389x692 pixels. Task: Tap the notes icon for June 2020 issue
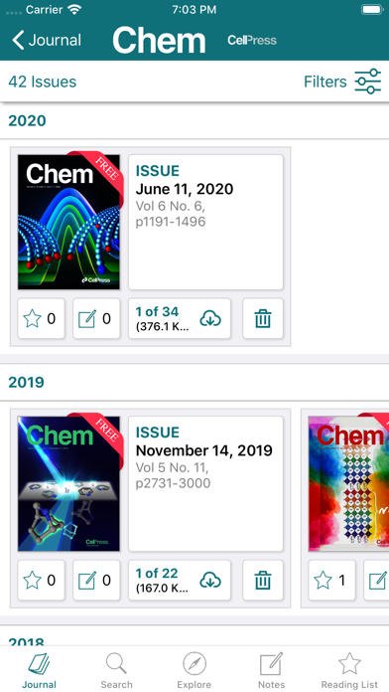(x=96, y=318)
